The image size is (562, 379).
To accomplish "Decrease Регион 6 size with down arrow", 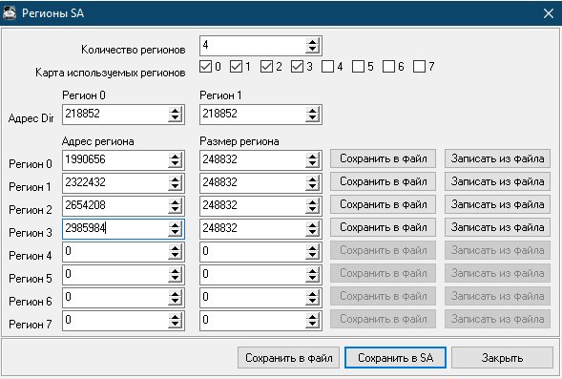I will (313, 302).
